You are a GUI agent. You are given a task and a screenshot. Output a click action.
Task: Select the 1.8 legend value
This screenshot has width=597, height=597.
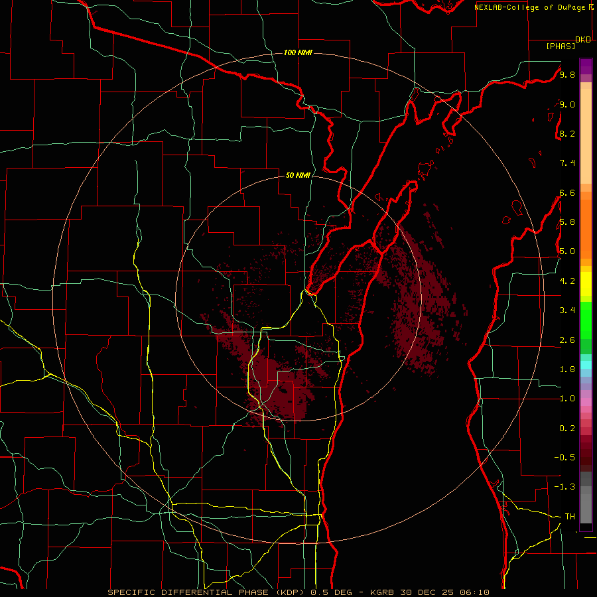pos(567,369)
